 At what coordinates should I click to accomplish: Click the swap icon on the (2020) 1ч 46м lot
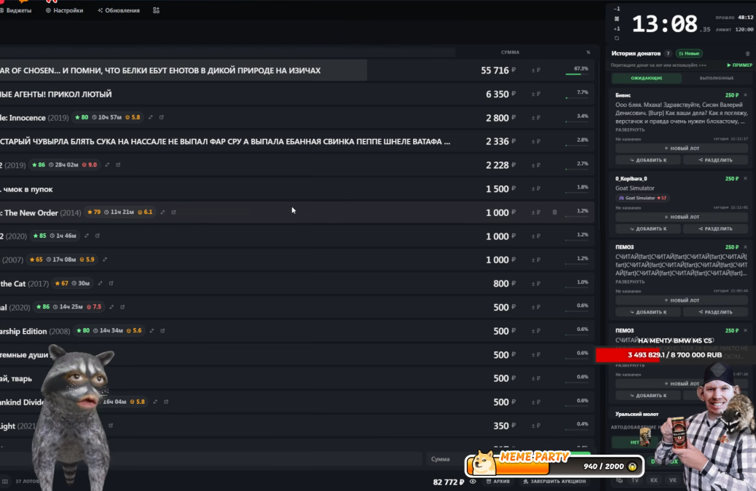pos(86,236)
